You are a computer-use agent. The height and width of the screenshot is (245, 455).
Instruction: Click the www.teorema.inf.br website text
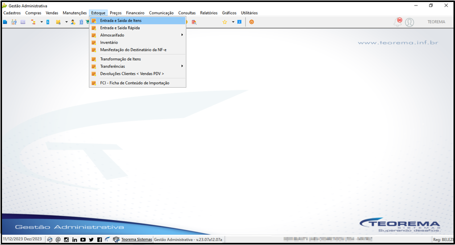click(x=398, y=43)
